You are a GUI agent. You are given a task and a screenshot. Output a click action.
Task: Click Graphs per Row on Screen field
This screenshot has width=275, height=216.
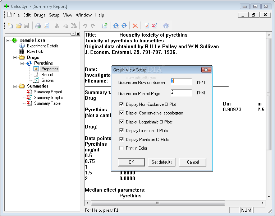[181, 81]
